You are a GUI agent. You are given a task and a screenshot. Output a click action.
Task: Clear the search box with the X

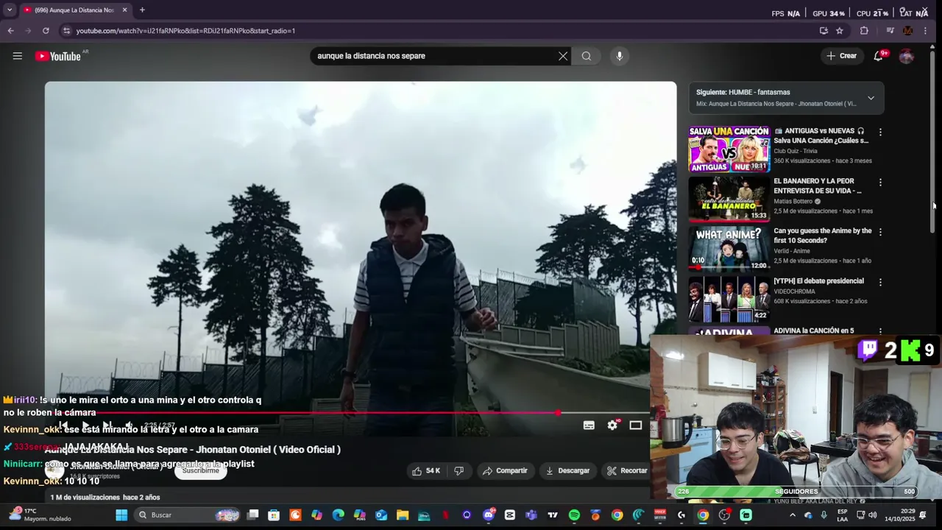(563, 56)
